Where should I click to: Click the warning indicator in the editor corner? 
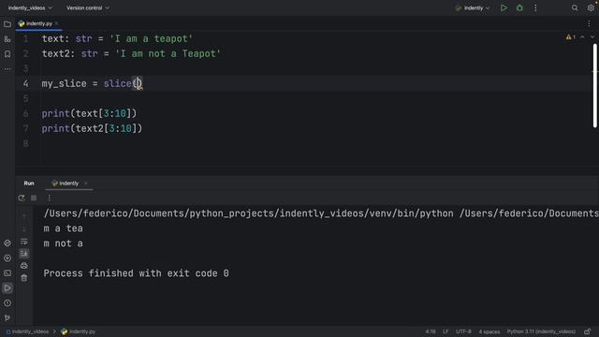click(x=570, y=37)
